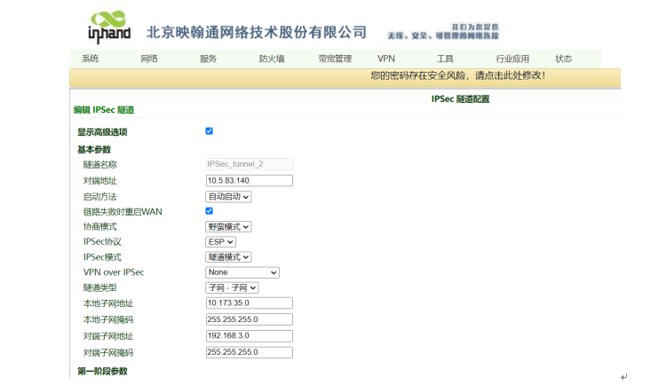Open the 工具 menu
This screenshot has width=667, height=385.
(x=445, y=59)
